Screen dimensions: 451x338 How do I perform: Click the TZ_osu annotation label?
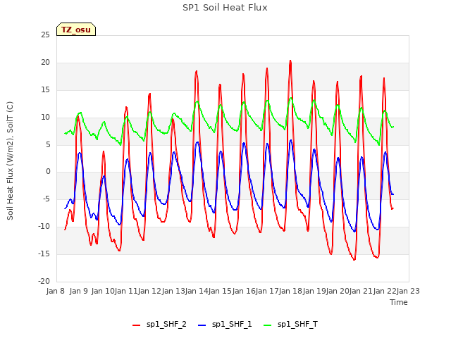pyautogui.click(x=76, y=30)
